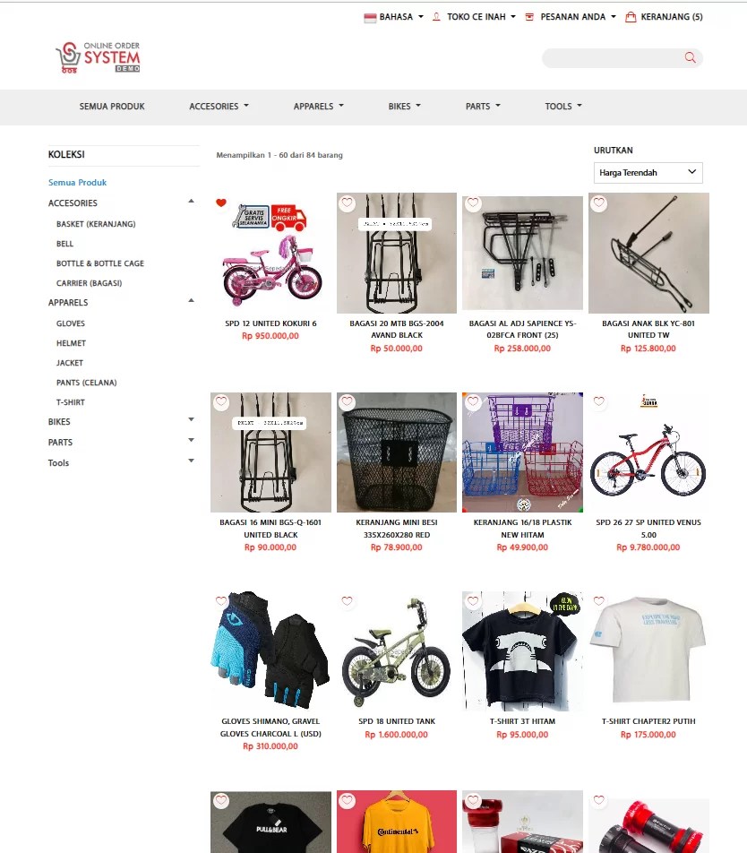Expand the Parts sidebar category arrow

click(191, 440)
